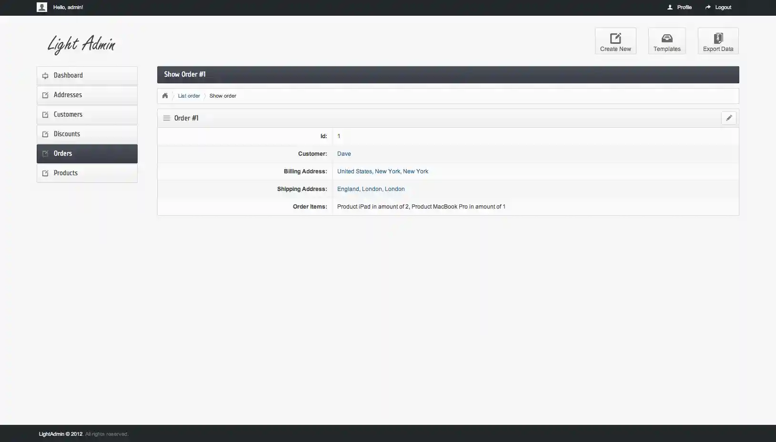Viewport: 776px width, 442px height.
Task: Click the admin user avatar icon
Action: point(42,7)
